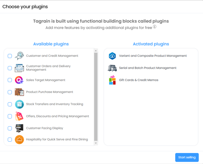Click the Product Purchase Management icon
203x164 pixels.
click(x=19, y=92)
